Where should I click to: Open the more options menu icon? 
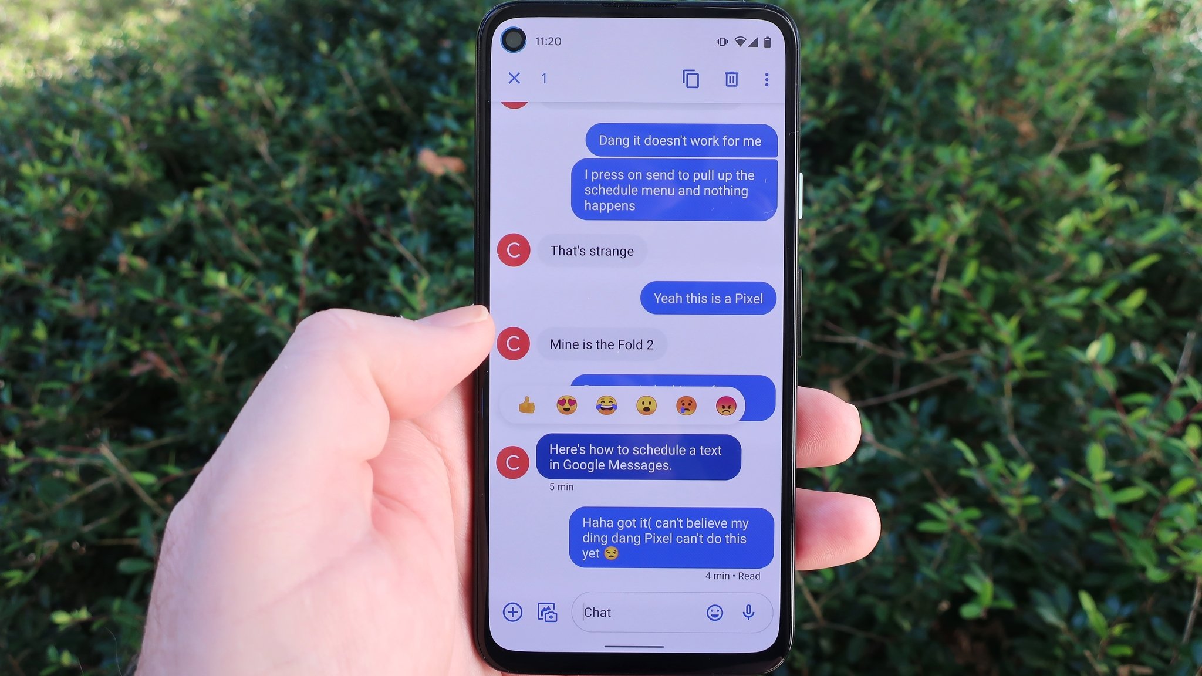pyautogui.click(x=765, y=79)
